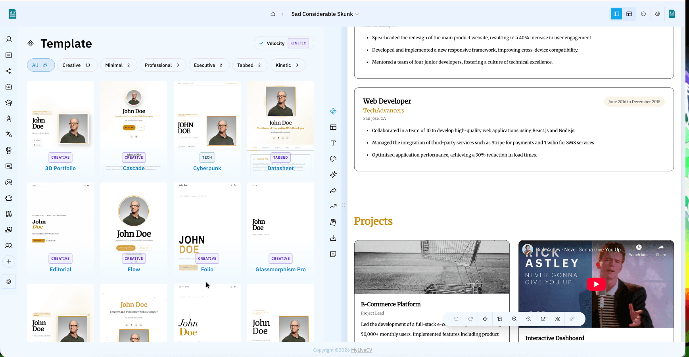This screenshot has width=689, height=357.
Task: Open the Typography T icon
Action: coord(333,143)
